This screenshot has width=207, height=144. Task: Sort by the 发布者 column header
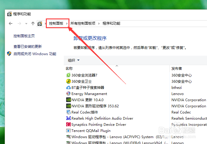coord(177,68)
